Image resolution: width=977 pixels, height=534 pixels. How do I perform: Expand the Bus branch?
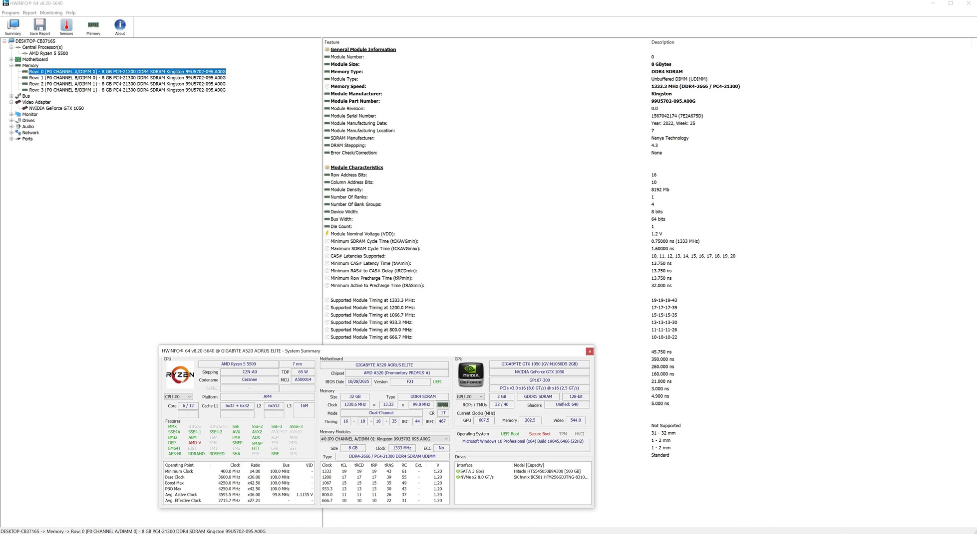11,96
